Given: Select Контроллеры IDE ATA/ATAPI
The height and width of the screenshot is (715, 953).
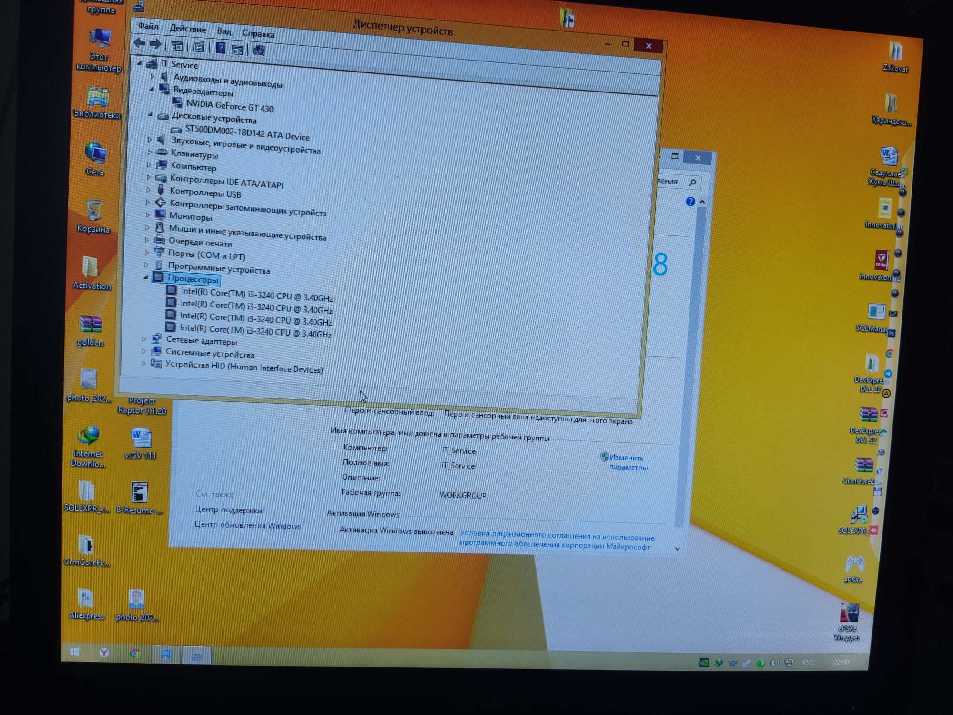Looking at the screenshot, I should click(x=226, y=182).
